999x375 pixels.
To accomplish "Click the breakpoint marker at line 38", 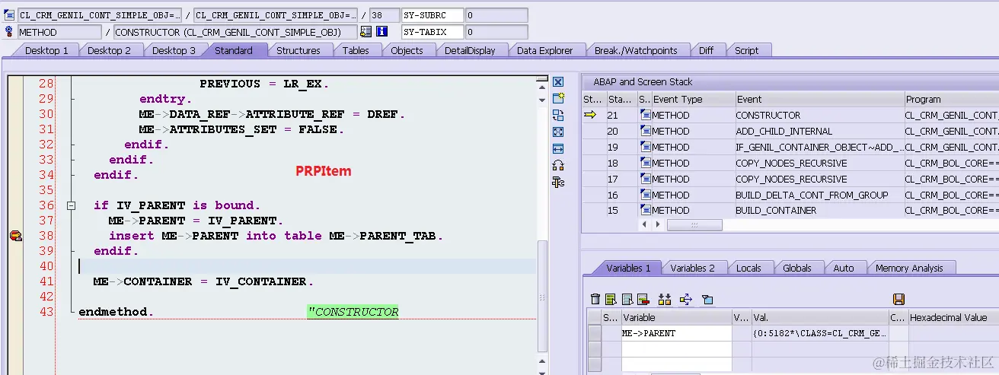I will [x=15, y=237].
